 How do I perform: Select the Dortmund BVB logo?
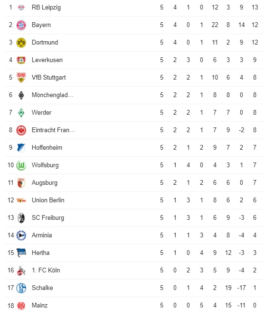tap(21, 43)
